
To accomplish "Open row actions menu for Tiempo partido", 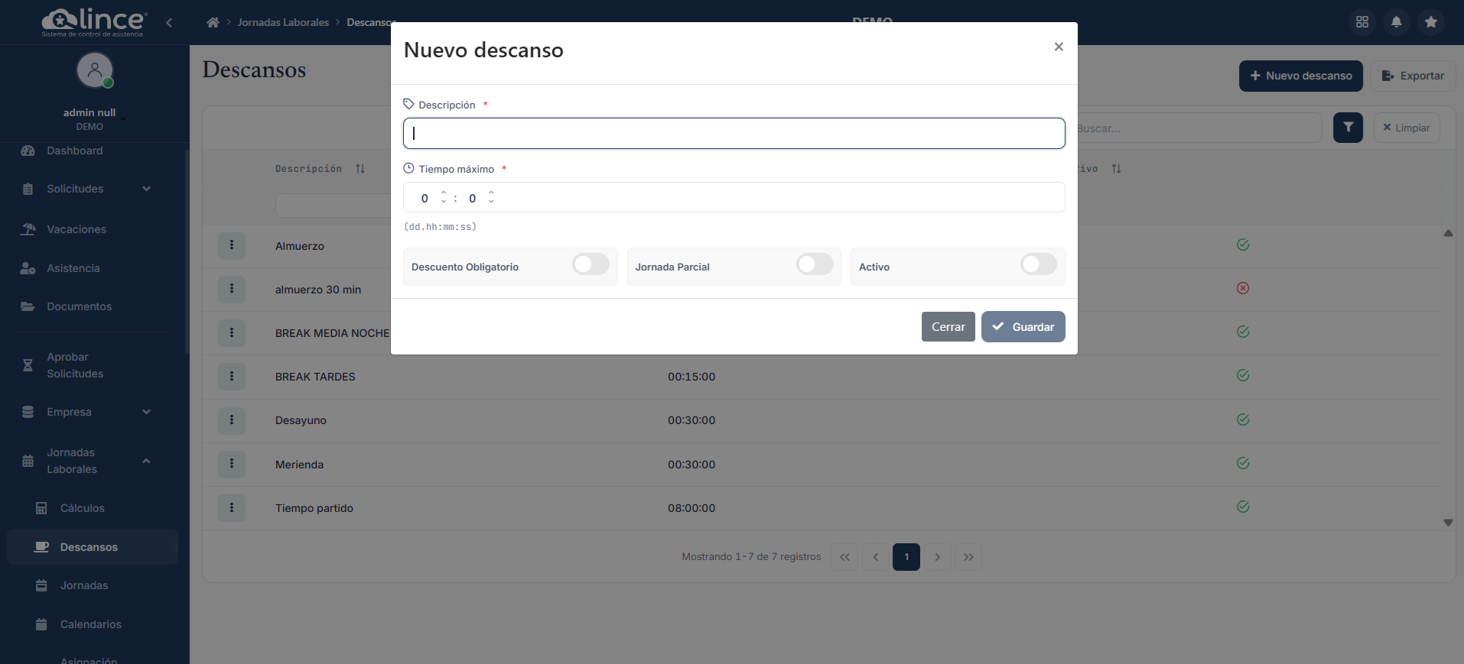I will click(232, 507).
